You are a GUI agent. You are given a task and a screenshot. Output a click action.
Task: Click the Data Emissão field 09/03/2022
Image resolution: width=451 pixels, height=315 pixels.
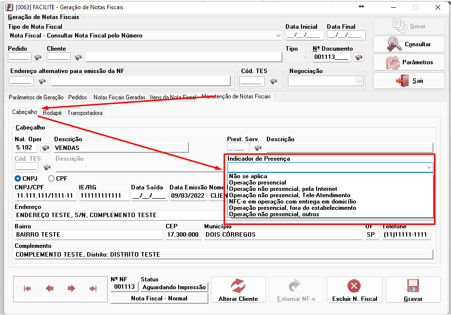tap(188, 196)
